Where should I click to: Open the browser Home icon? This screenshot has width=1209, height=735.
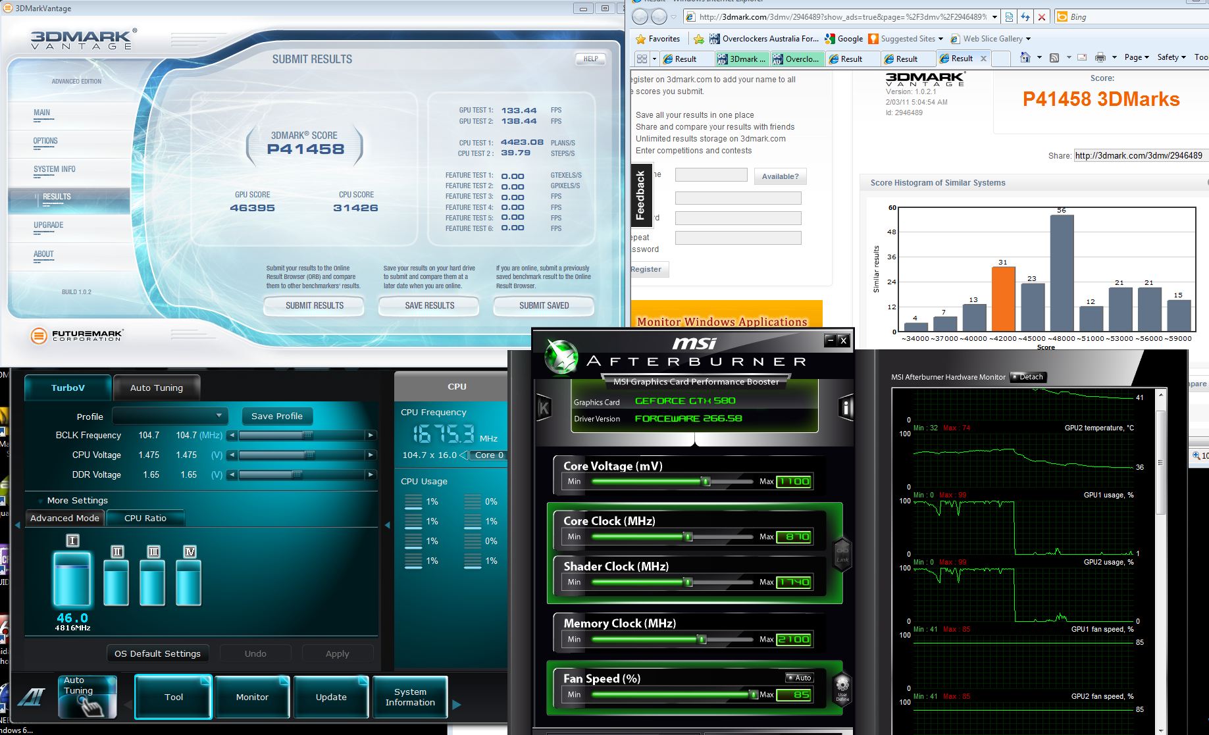[x=1025, y=58]
